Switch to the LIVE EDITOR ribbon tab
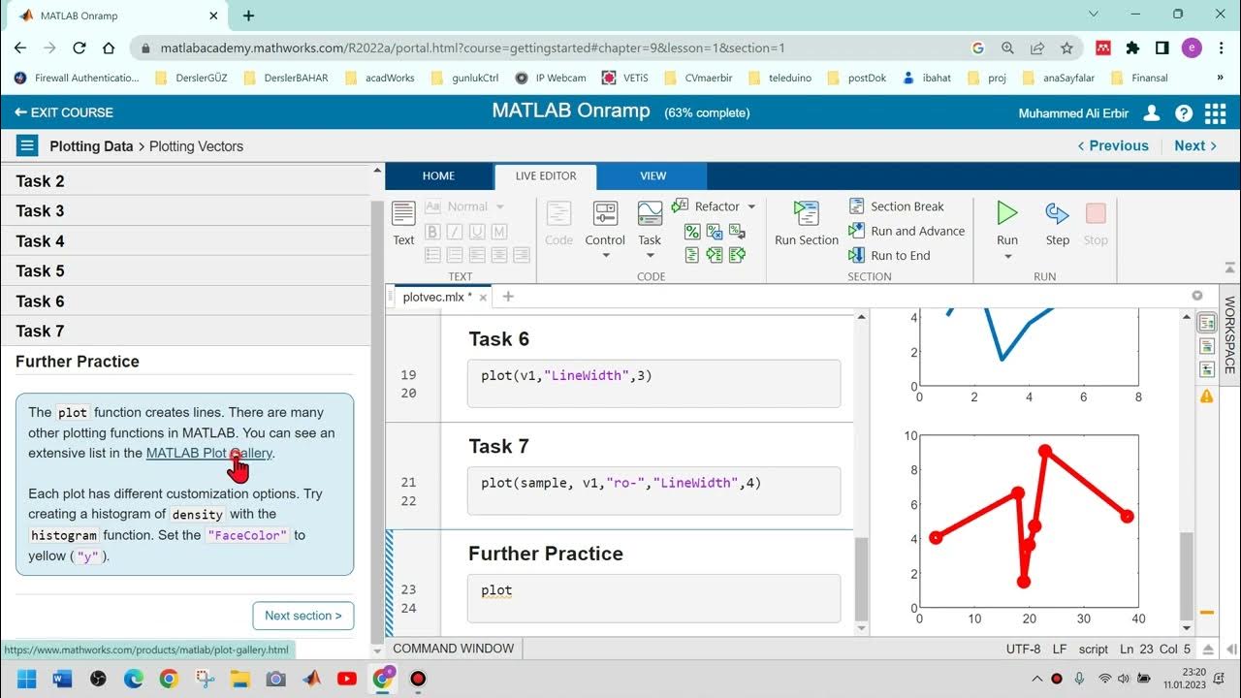The image size is (1241, 698). (x=546, y=176)
